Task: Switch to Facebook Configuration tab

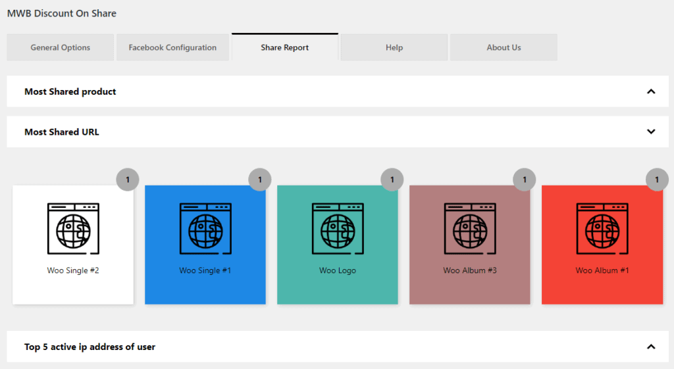Action: (x=172, y=47)
